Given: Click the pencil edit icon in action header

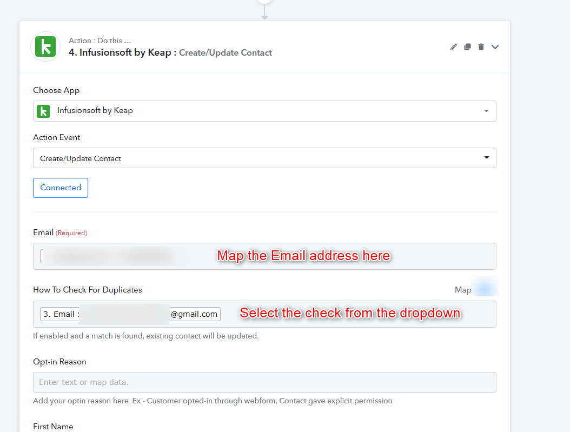Looking at the screenshot, I should (x=453, y=47).
